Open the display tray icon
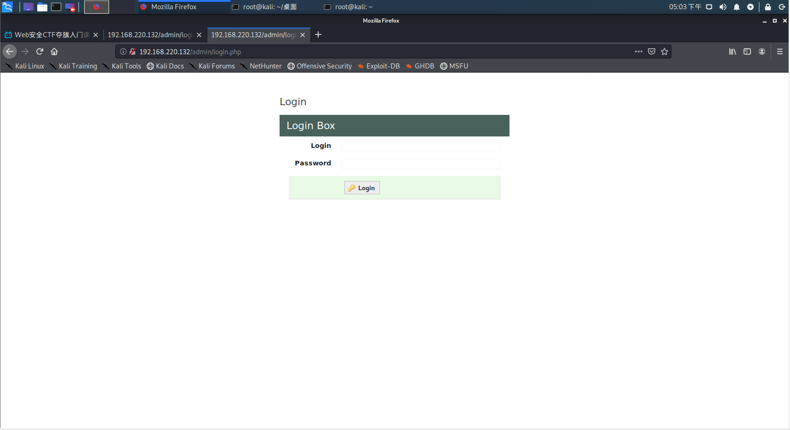Image resolution: width=790 pixels, height=430 pixels. point(709,7)
